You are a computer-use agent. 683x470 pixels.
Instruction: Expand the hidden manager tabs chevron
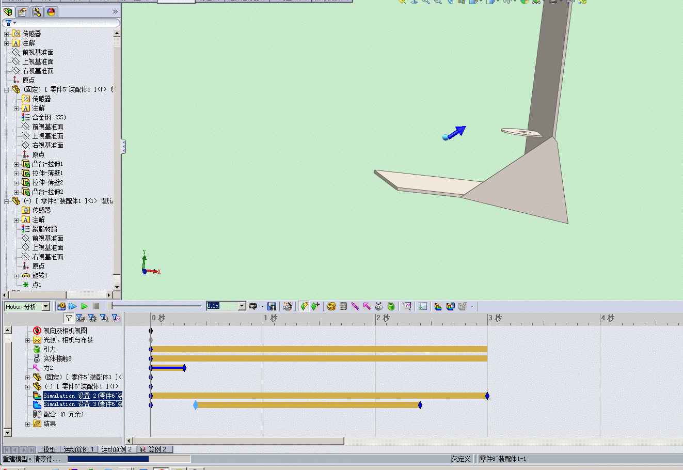click(x=115, y=12)
